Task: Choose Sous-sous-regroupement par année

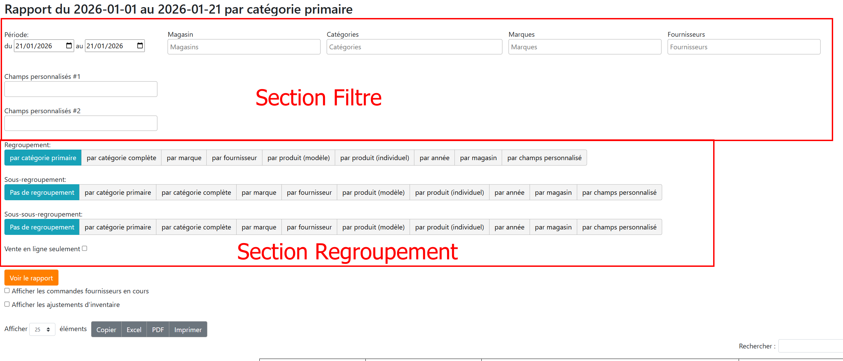Action: coord(509,227)
